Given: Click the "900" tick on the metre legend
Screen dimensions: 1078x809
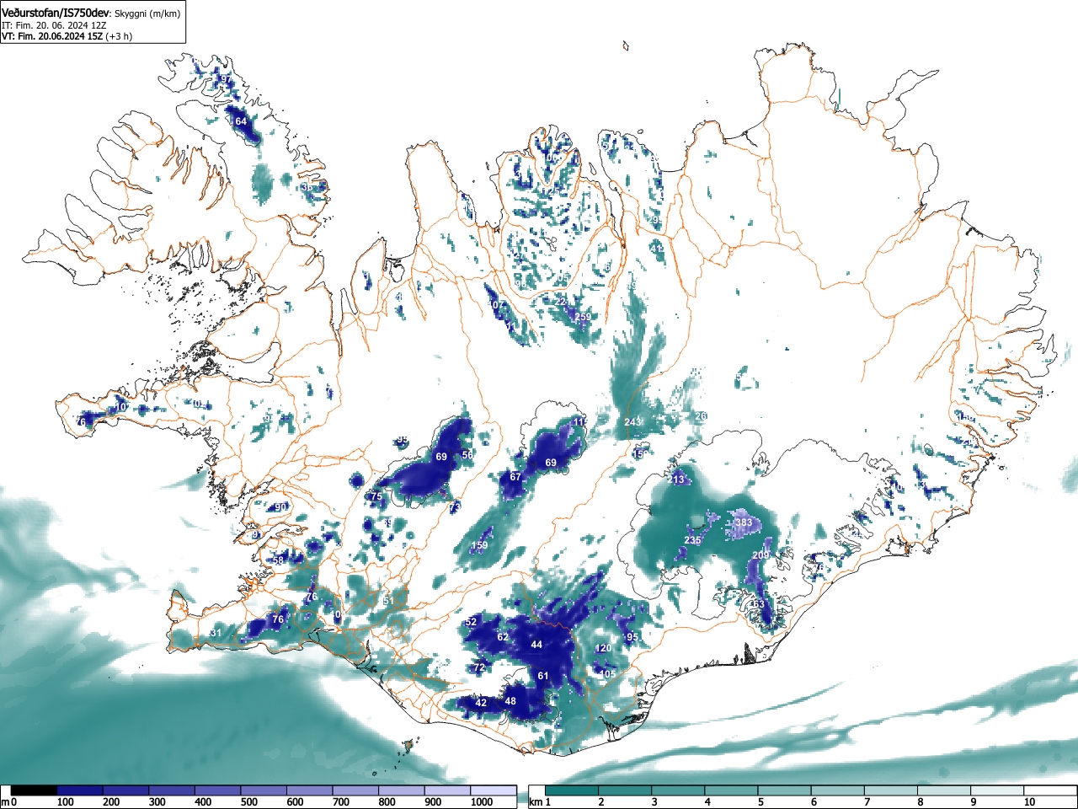Looking at the screenshot, I should tap(433, 802).
